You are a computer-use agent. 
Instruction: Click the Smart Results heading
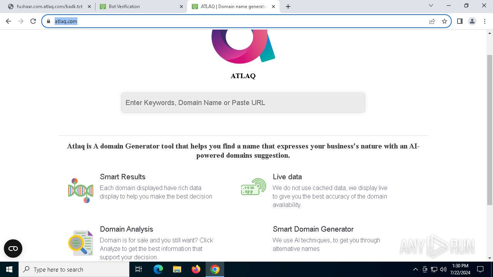pyautogui.click(x=122, y=177)
